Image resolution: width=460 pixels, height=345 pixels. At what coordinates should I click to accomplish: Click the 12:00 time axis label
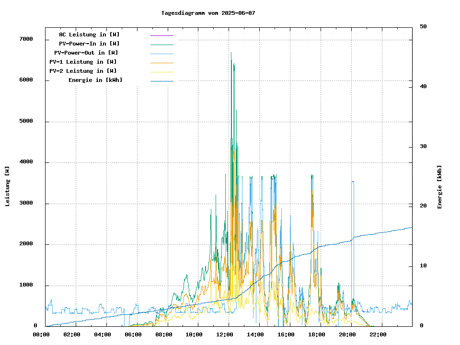(225, 334)
